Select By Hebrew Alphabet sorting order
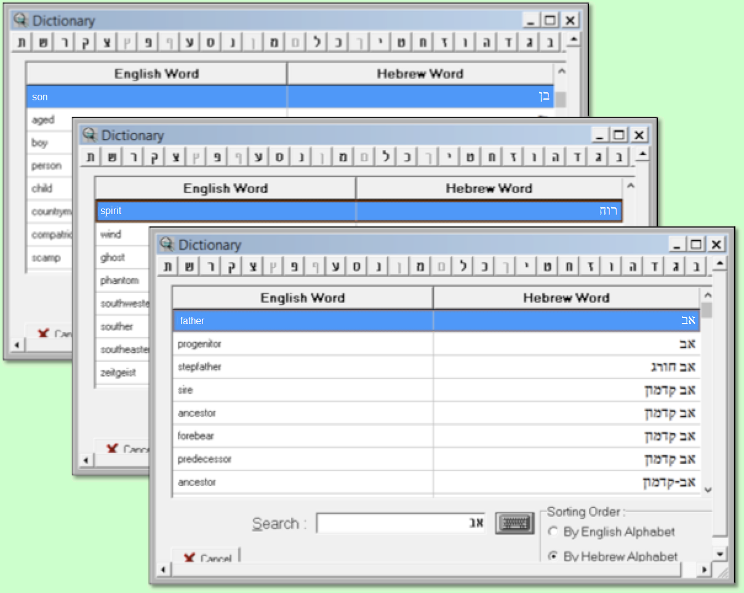Viewport: 744px width, 593px height. point(553,556)
